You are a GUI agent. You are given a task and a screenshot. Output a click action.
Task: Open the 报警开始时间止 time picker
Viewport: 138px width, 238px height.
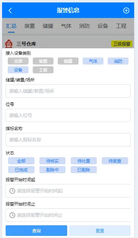(68, 215)
